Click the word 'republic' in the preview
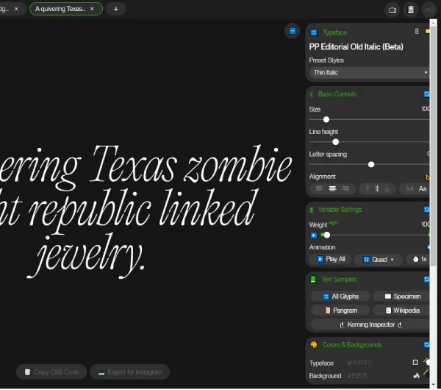 90,210
